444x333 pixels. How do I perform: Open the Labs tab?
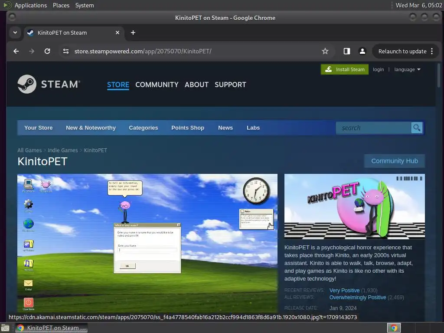(253, 128)
